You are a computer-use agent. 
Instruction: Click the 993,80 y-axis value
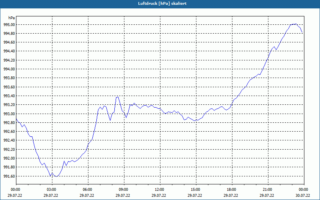tap(9, 78)
